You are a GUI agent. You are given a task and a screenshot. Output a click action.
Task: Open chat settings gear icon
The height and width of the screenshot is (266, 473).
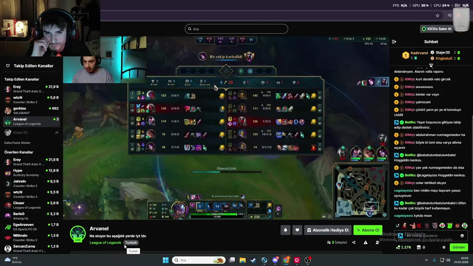[444, 247]
